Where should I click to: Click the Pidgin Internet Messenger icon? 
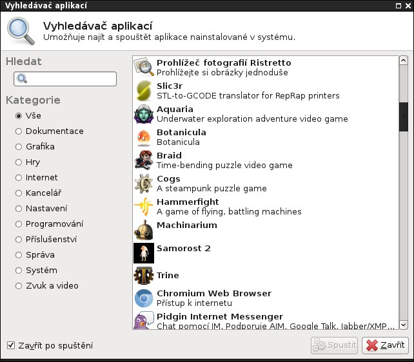[x=144, y=320]
